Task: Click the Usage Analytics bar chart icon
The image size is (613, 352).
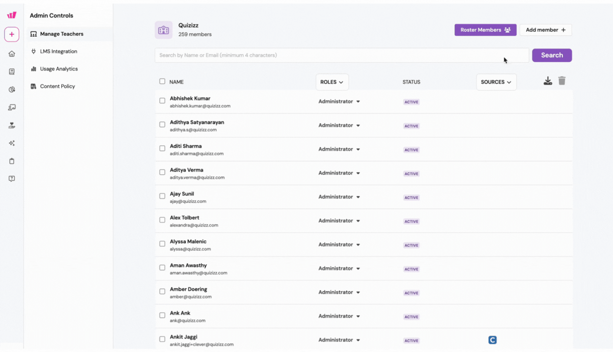Action: click(x=34, y=69)
